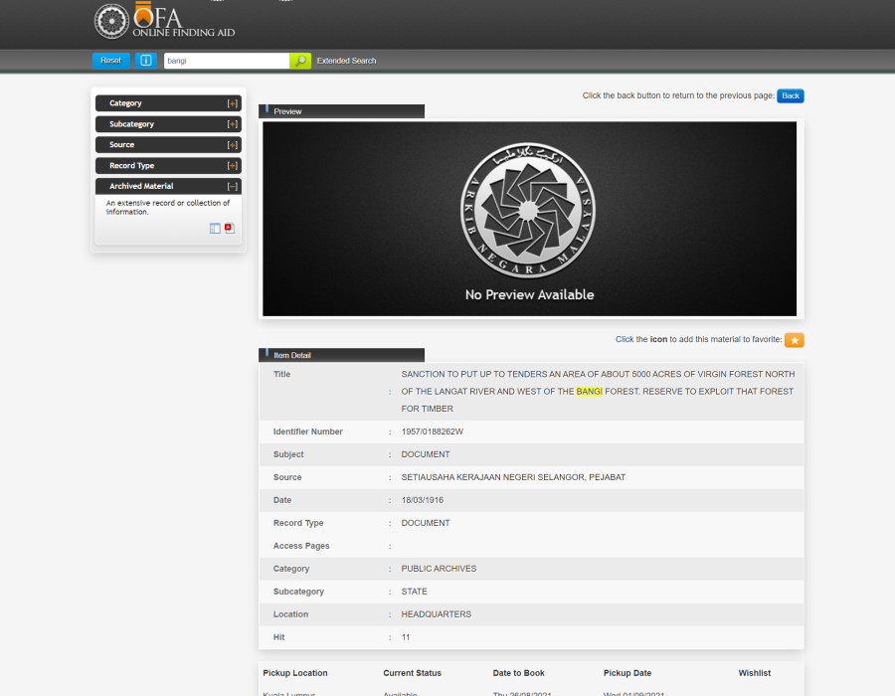Expand the Category filter panel
The image size is (895, 696).
tap(233, 103)
